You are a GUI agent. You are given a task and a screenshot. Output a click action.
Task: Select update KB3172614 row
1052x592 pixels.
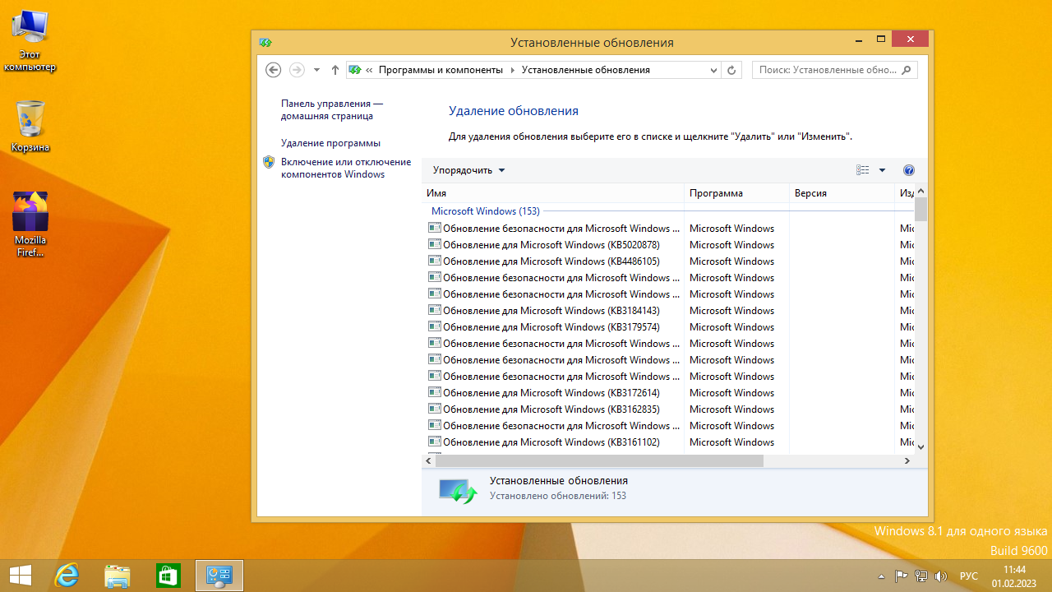(x=671, y=393)
